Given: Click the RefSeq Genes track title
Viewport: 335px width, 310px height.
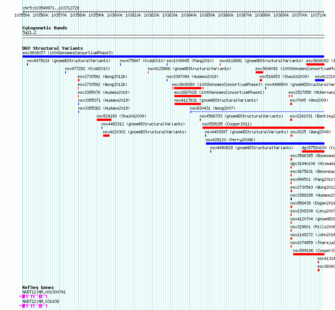Looking at the screenshot, I should tap(38, 287).
